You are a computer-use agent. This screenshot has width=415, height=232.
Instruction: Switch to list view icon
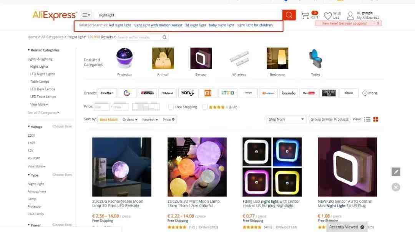coord(367,119)
